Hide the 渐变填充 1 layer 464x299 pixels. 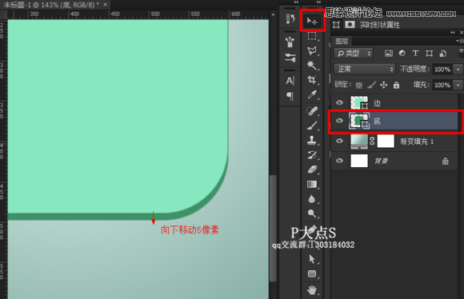click(x=339, y=141)
